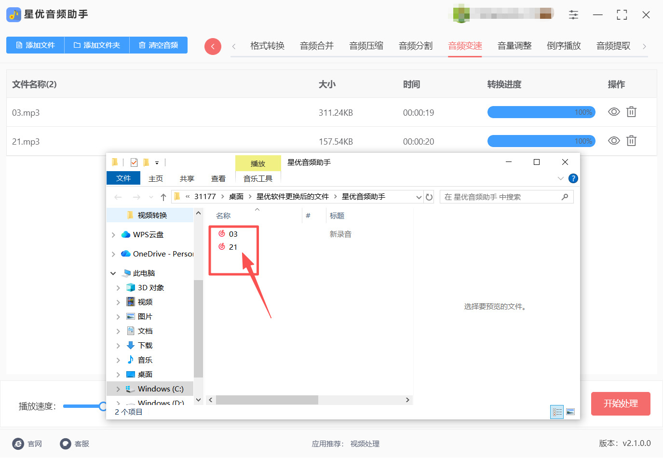This screenshot has width=663, height=458.
Task: Switch to the 音频提取 tab
Action: point(613,46)
